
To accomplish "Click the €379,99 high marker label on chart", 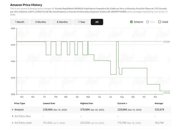I will [x=166, y=42].
